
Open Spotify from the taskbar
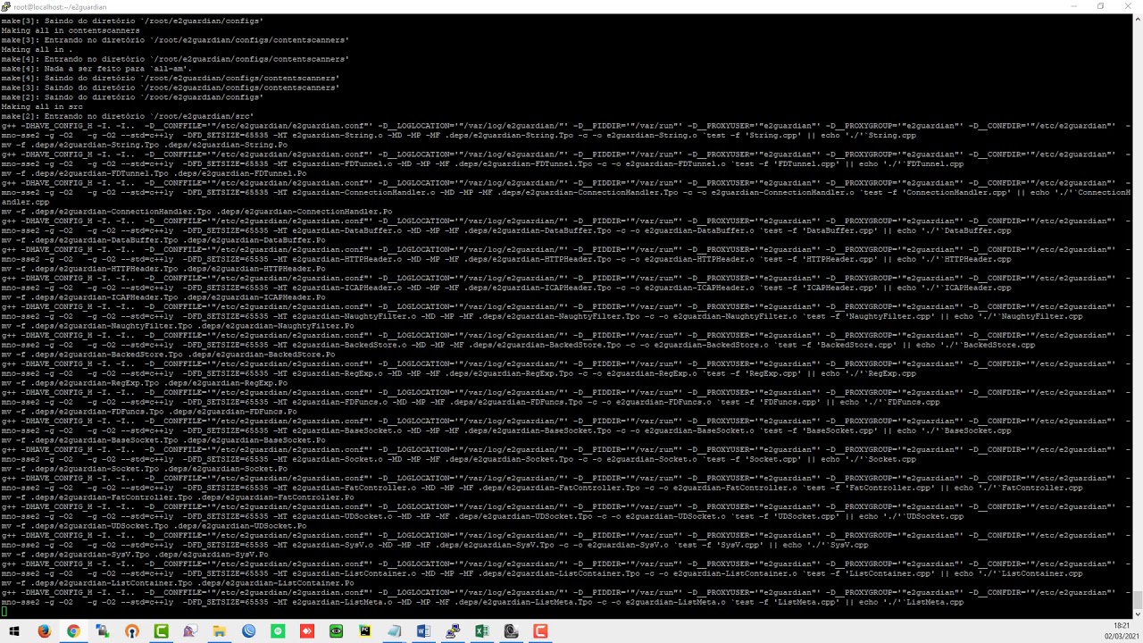pos(278,631)
